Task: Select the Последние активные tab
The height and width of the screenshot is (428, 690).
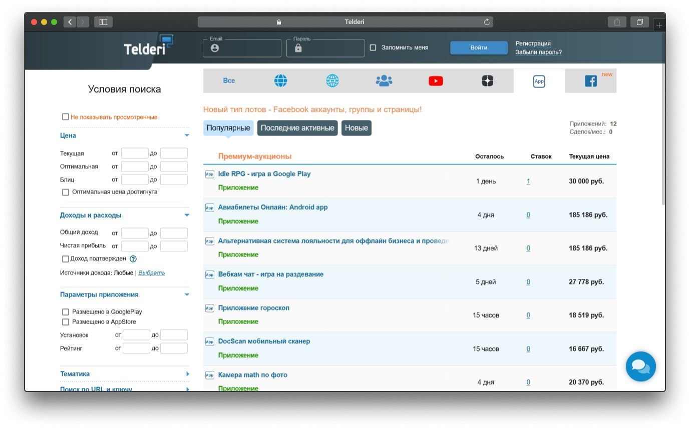Action: click(x=297, y=128)
